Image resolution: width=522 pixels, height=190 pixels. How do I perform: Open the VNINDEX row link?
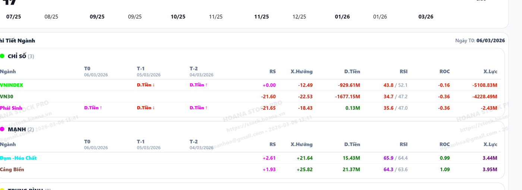[12, 85]
